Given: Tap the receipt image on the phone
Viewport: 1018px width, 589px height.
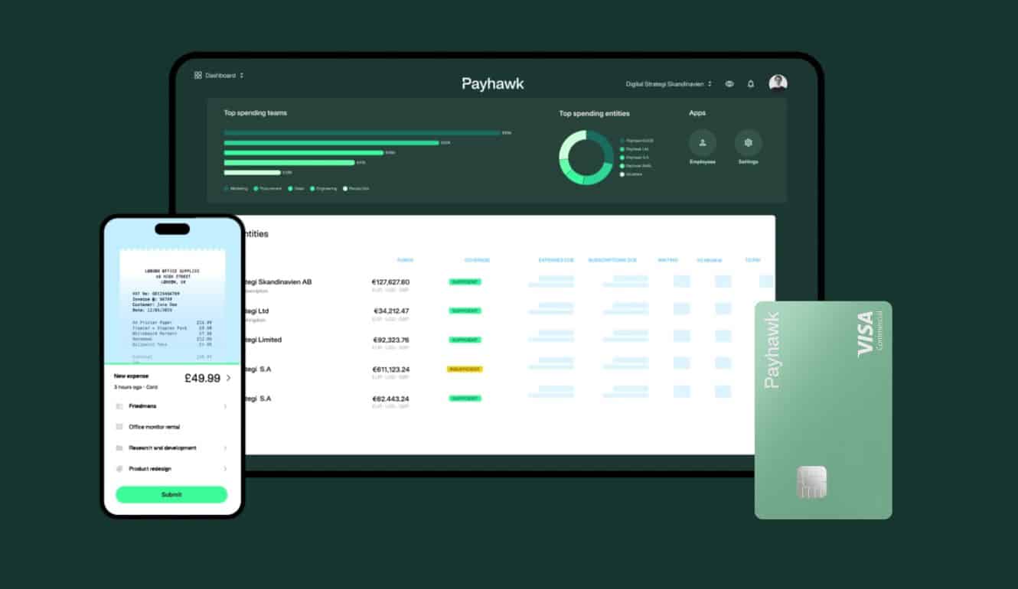Looking at the screenshot, I should (172, 306).
